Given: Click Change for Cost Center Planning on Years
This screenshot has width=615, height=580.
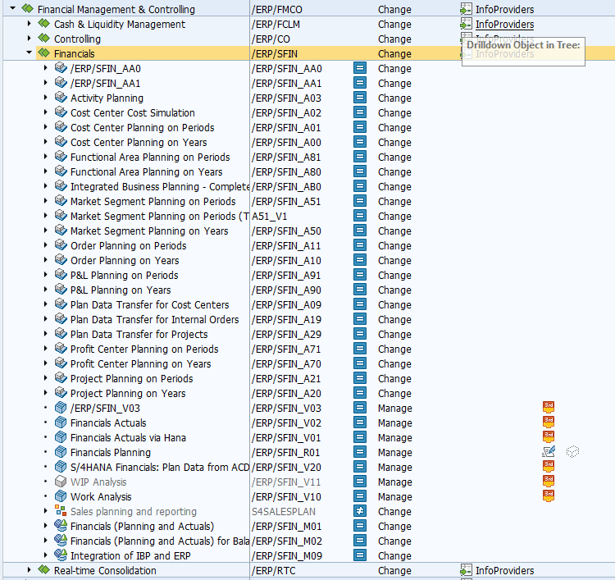Looking at the screenshot, I should click(x=394, y=142).
